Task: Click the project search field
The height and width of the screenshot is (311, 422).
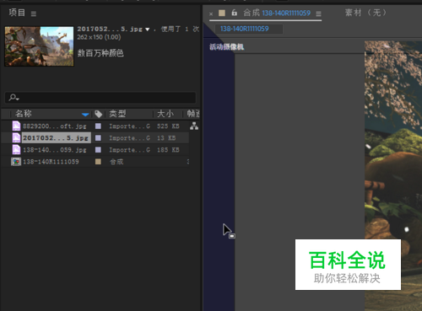Action: coord(100,98)
